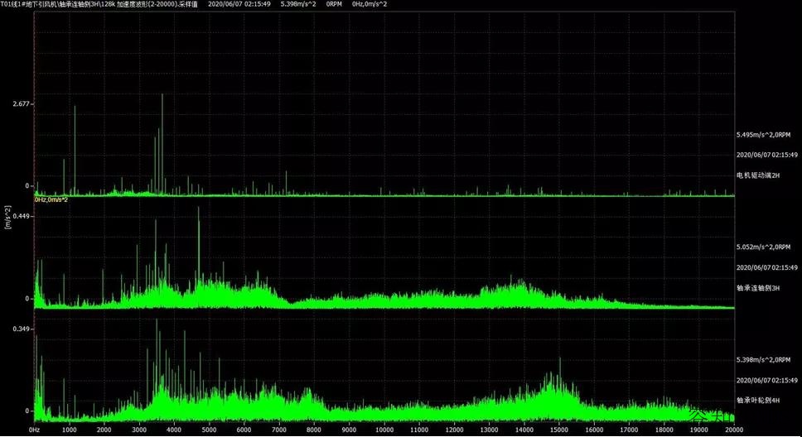Viewport: 802px width, 437px height.
Task: Click the tallest peak in middle spectrum
Action: [x=198, y=209]
